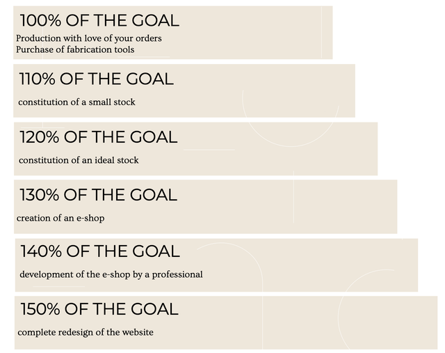
Task: Click the 100% OF THE GOAL heading
Action: coord(99,20)
